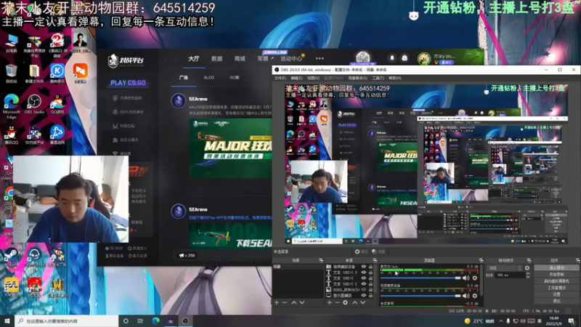Toggle visibility eye of 文本 (GDI+) 3 source
The height and width of the screenshot is (327, 581).
pyautogui.click(x=364, y=272)
